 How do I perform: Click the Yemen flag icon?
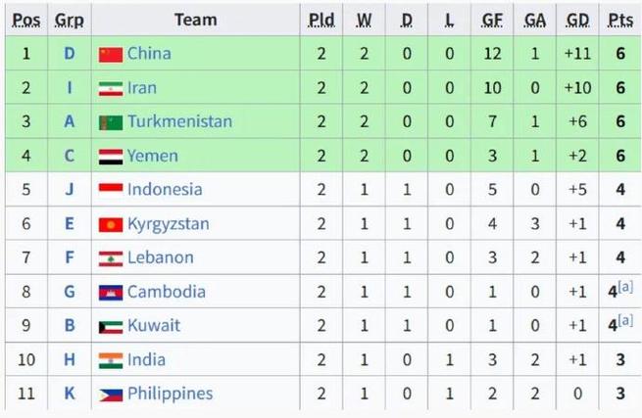tap(110, 157)
